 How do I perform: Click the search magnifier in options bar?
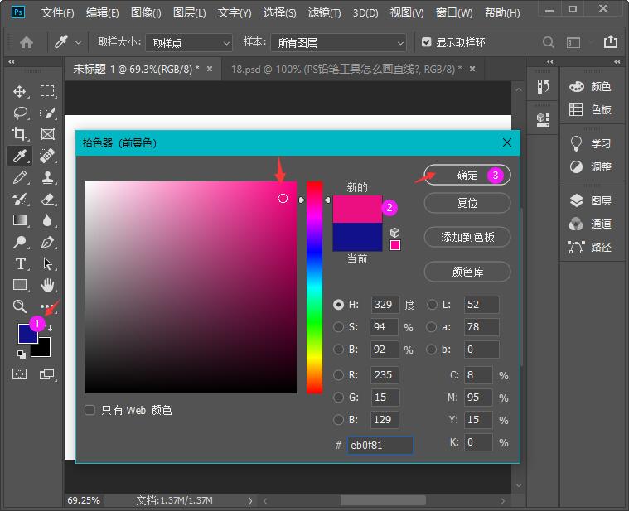coord(549,42)
